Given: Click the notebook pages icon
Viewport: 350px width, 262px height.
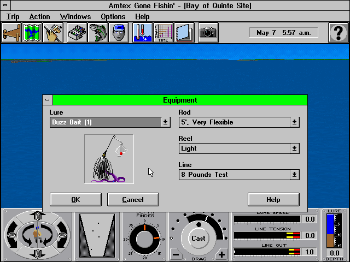Looking at the screenshot, I should click(x=184, y=33).
